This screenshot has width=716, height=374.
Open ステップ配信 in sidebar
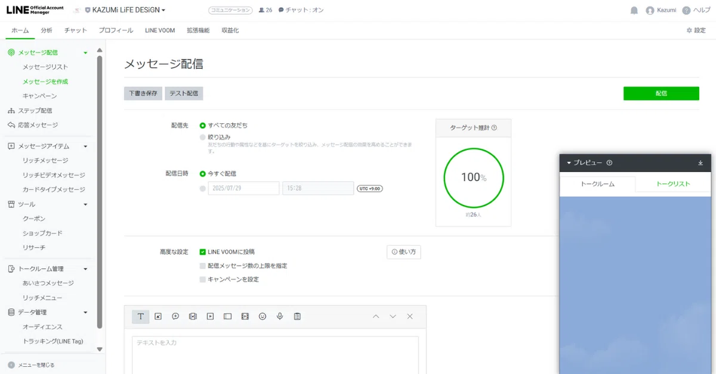pyautogui.click(x=35, y=111)
